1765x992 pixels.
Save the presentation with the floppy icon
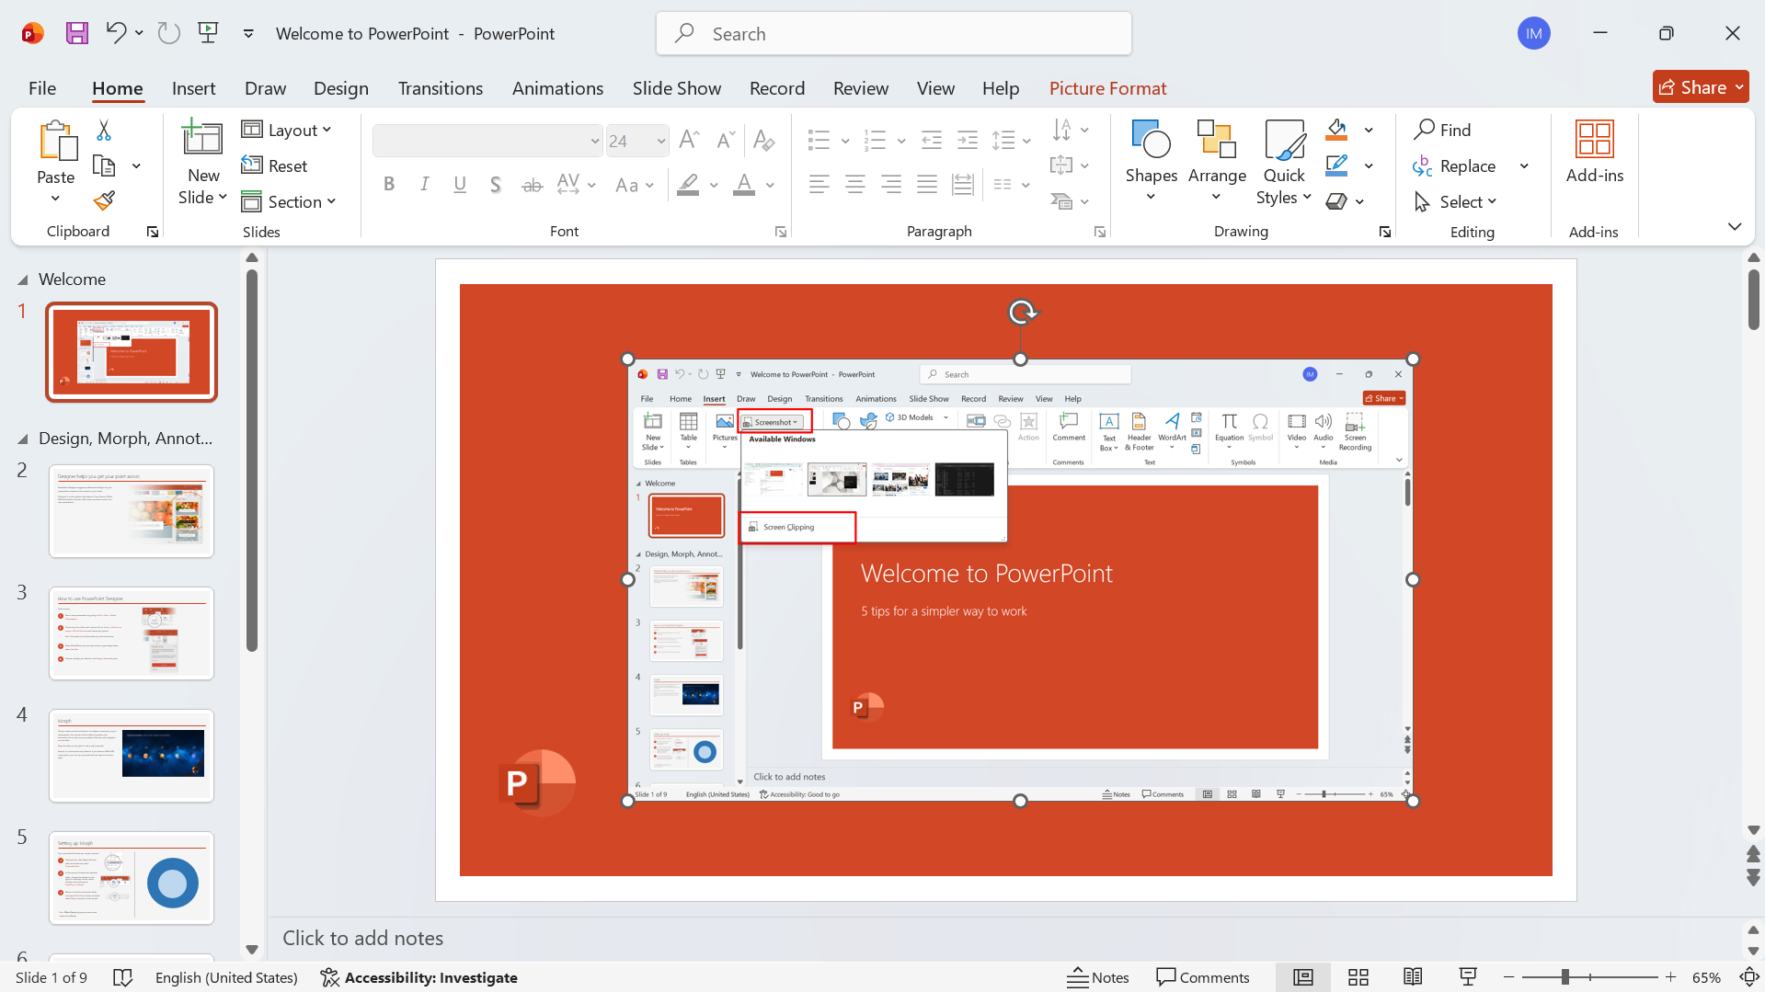tap(77, 34)
